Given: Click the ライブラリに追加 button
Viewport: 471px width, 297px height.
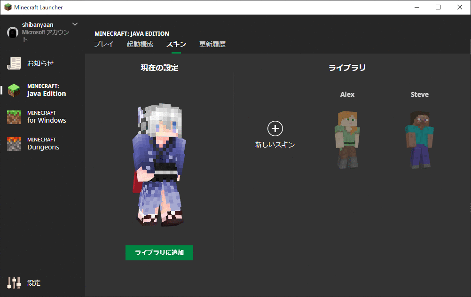Looking at the screenshot, I should click(159, 252).
